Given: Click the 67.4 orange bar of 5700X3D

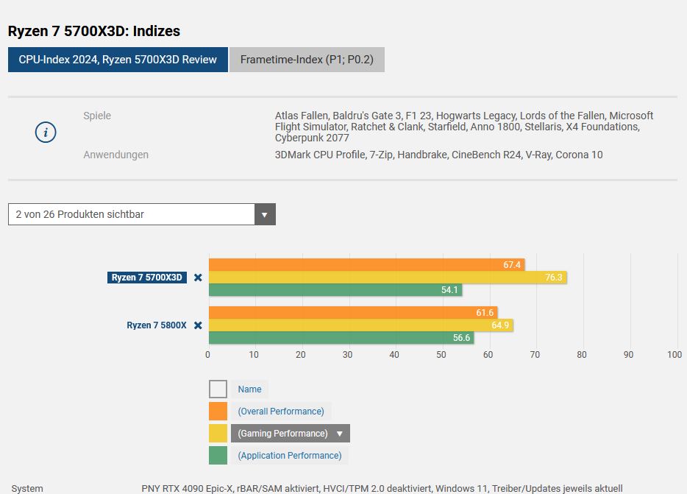Looking at the screenshot, I should coord(367,264).
